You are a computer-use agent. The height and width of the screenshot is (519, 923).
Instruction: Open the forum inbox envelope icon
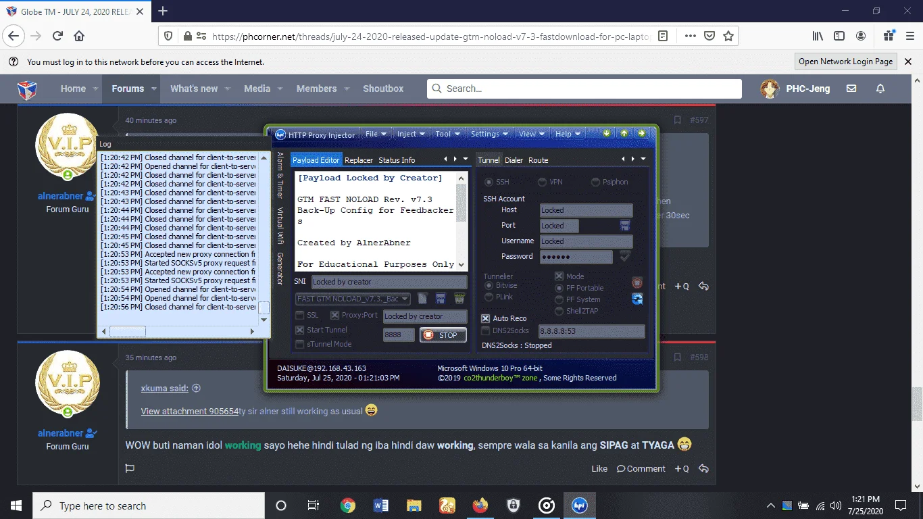click(851, 89)
